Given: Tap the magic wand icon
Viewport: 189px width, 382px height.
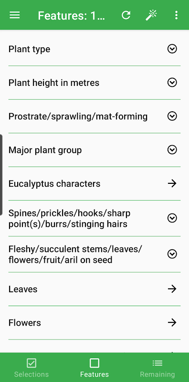Looking at the screenshot, I should 151,15.
